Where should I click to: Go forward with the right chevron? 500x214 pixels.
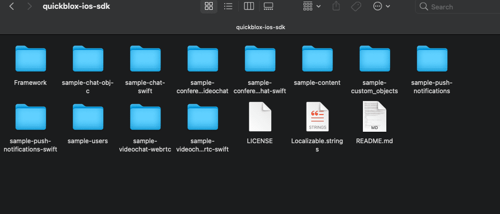30,6
